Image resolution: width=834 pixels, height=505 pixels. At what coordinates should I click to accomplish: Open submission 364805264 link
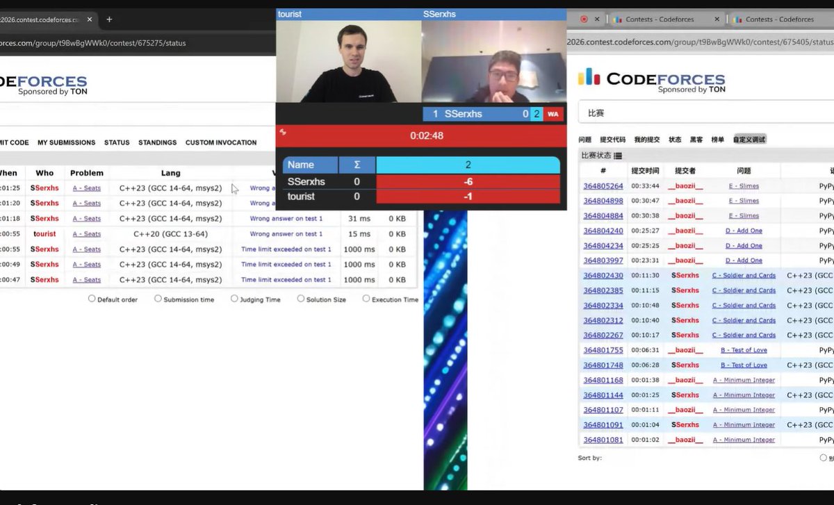pos(603,186)
